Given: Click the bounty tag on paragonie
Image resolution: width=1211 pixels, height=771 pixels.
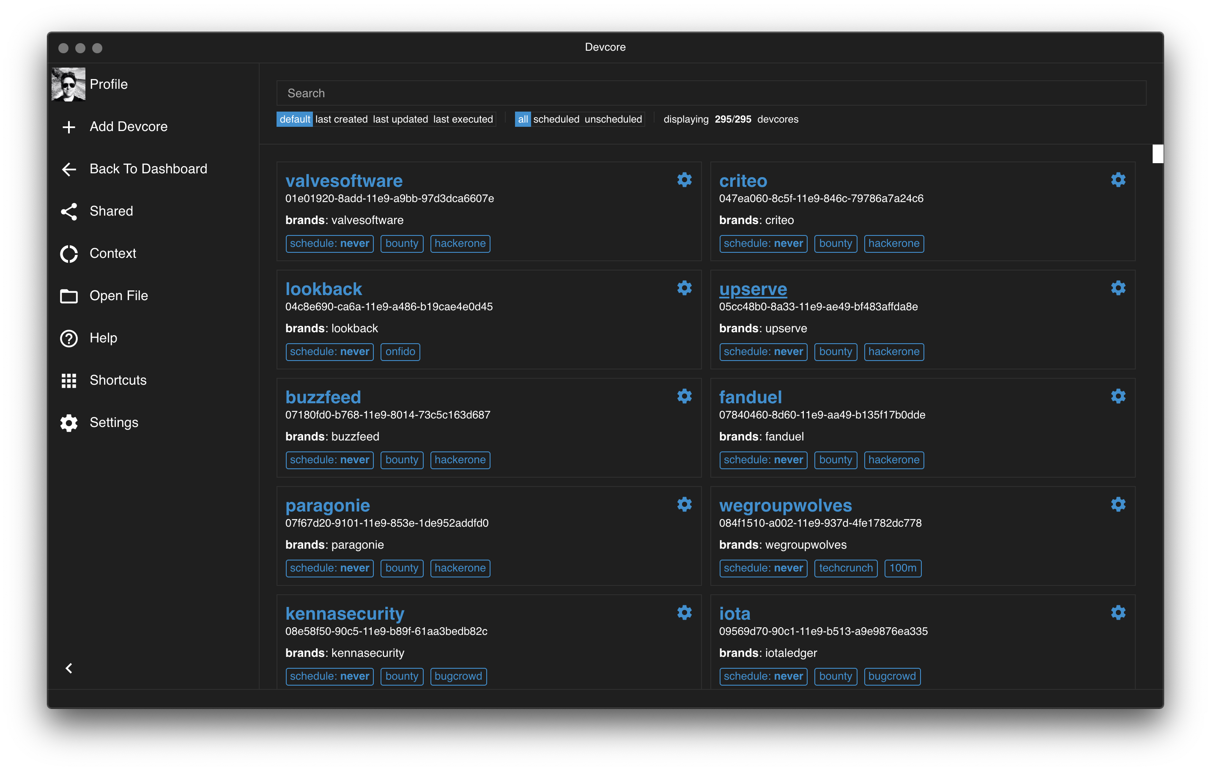Looking at the screenshot, I should tap(402, 568).
